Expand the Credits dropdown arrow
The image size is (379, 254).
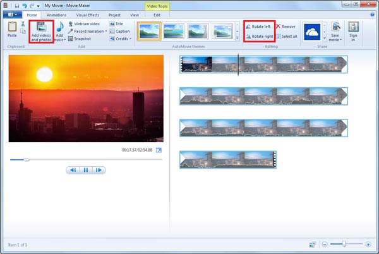click(131, 39)
